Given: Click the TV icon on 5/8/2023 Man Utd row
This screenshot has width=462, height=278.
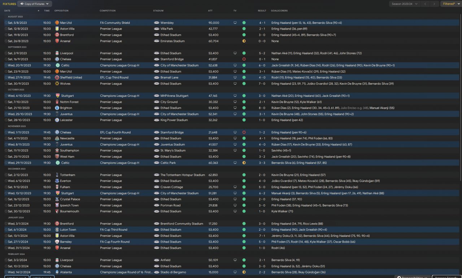Looking at the screenshot, I should [x=235, y=23].
